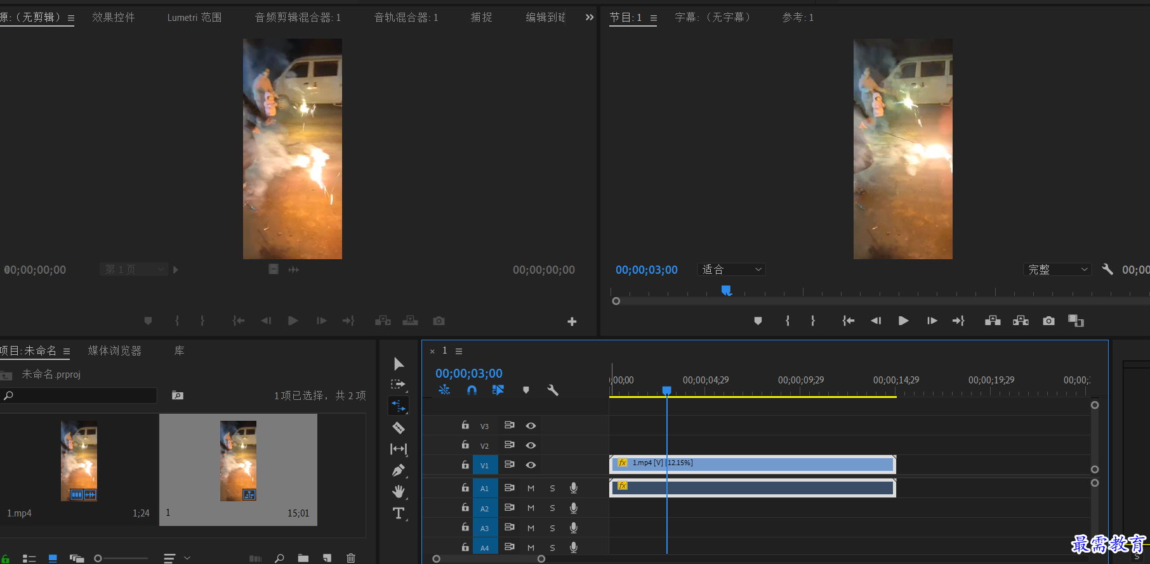Viewport: 1150px width, 564px height.
Task: Toggle lock on track V1
Action: tap(465, 465)
